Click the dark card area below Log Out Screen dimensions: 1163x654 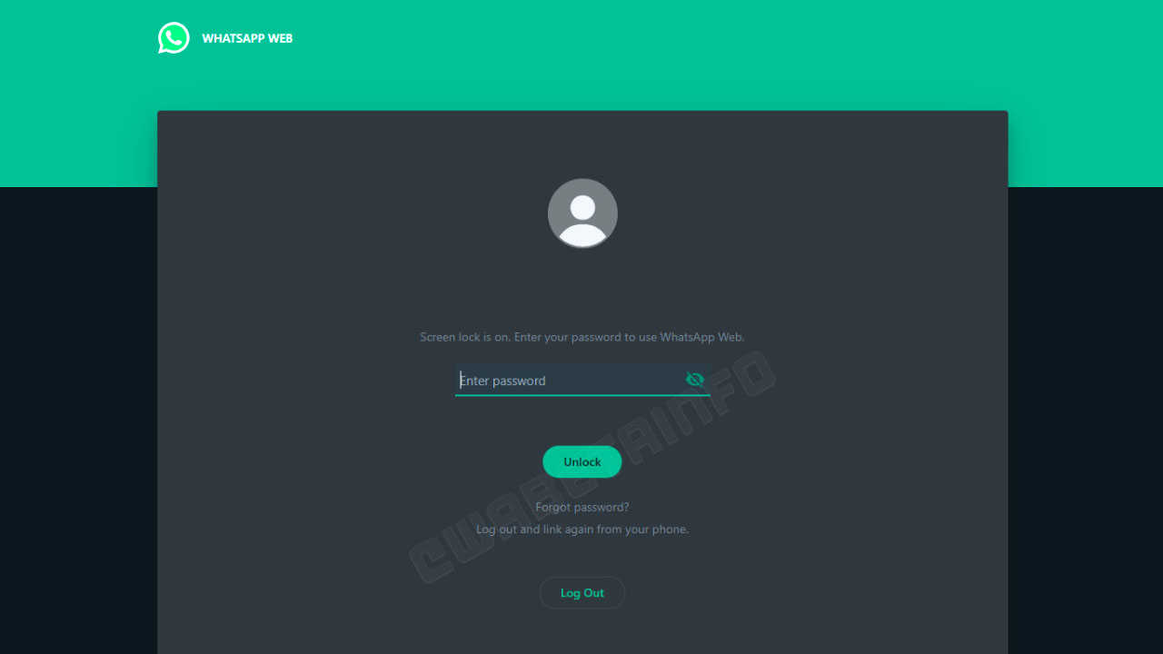tap(582, 633)
